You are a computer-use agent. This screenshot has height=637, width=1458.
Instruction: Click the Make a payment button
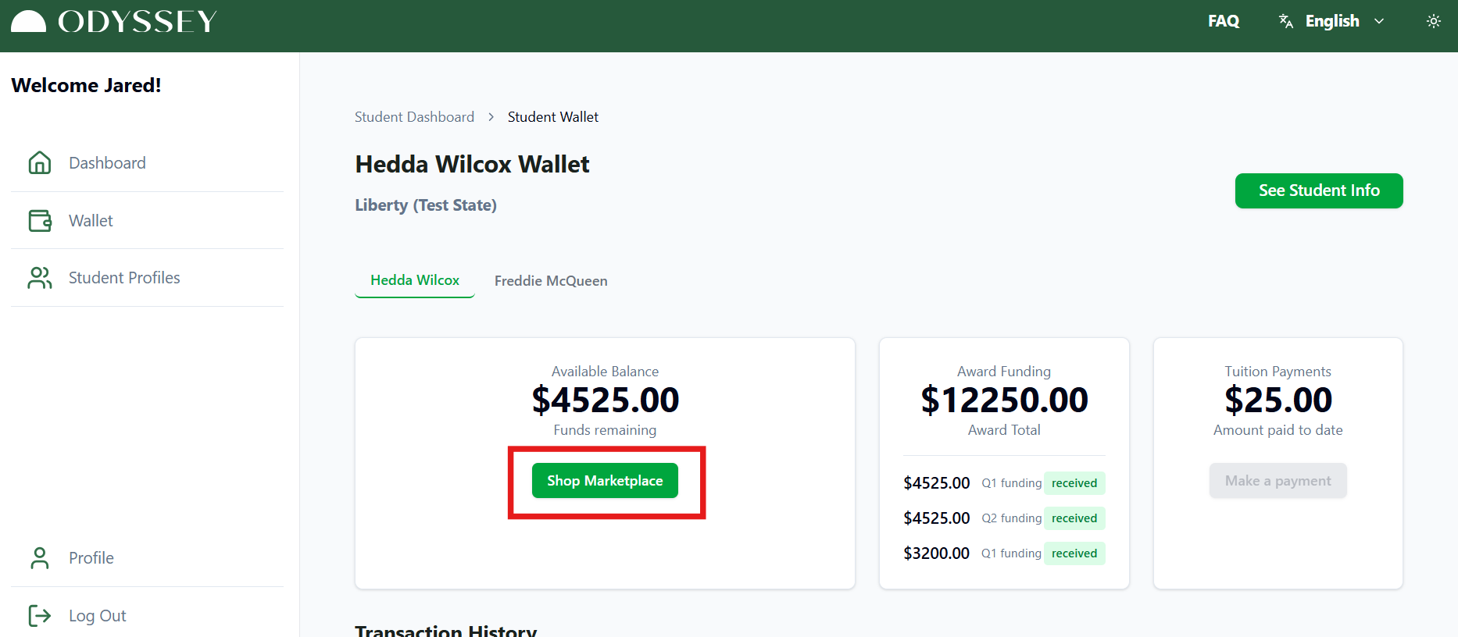(x=1278, y=481)
